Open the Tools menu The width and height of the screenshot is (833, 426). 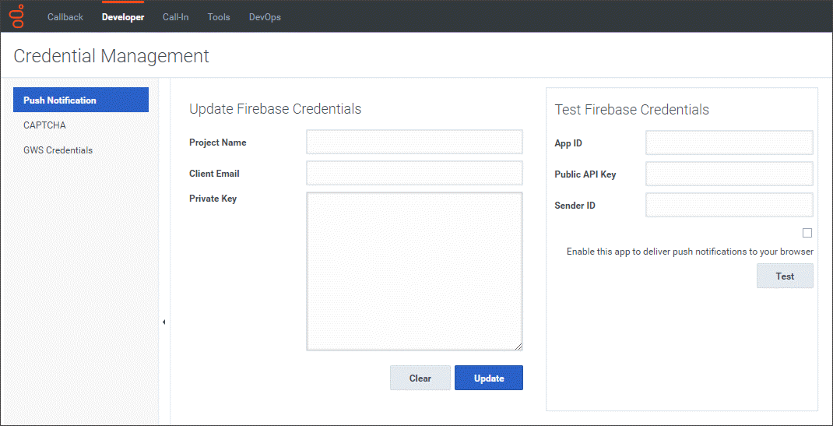pyautogui.click(x=219, y=17)
